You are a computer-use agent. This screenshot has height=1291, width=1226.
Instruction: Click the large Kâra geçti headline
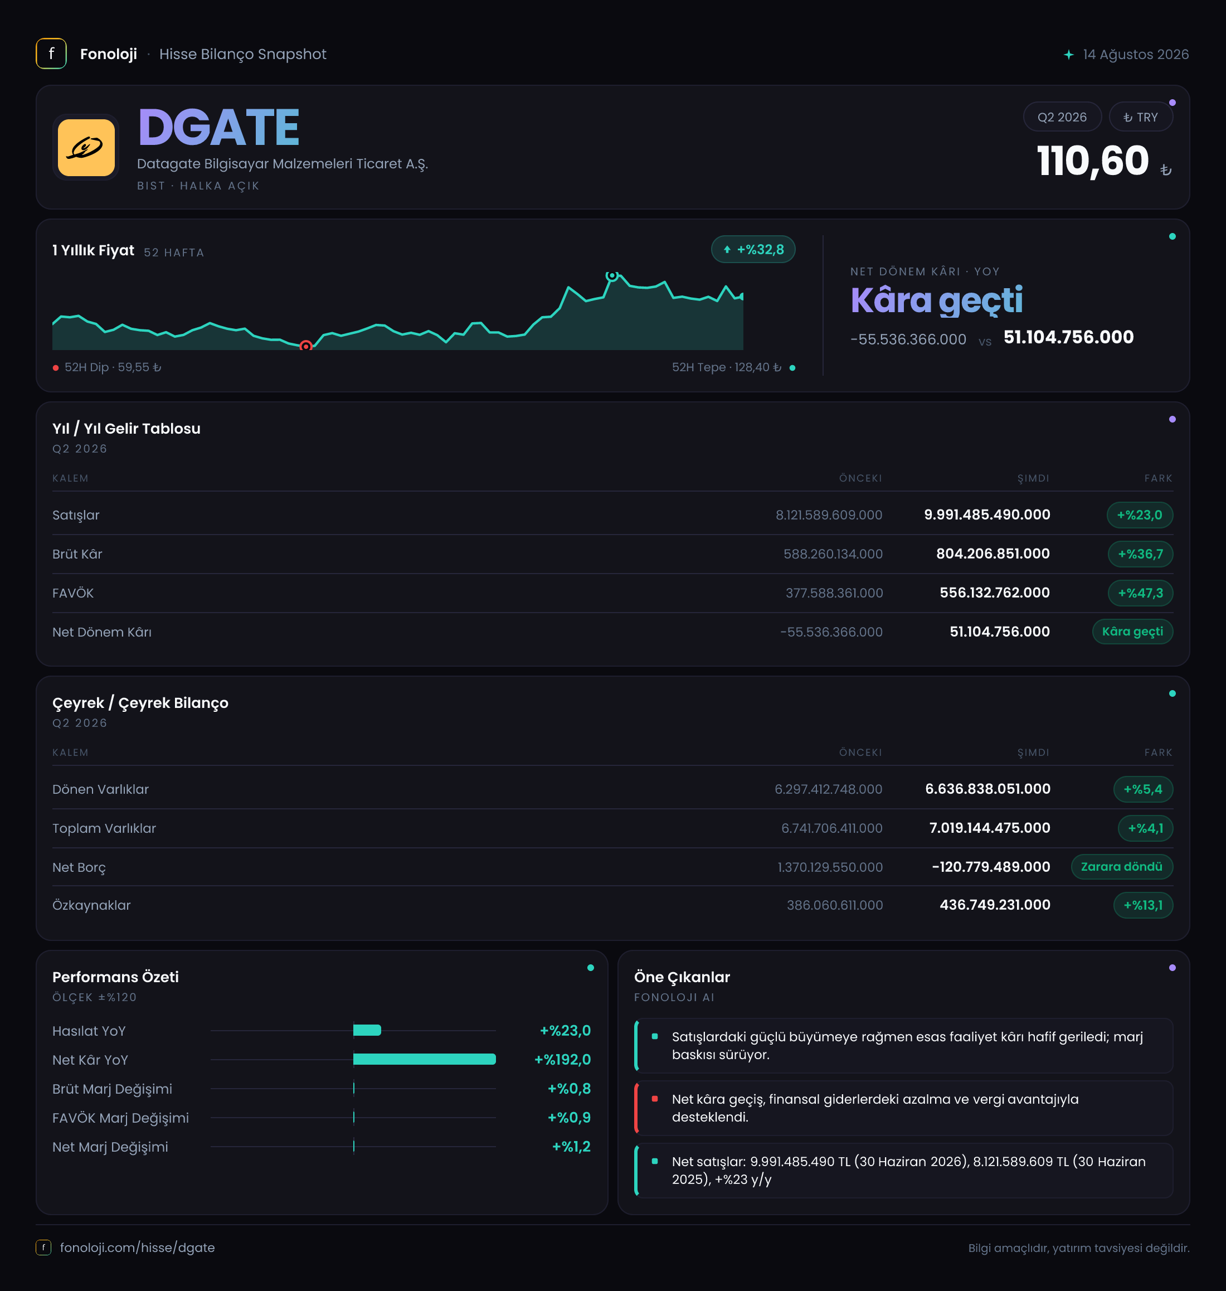point(936,300)
